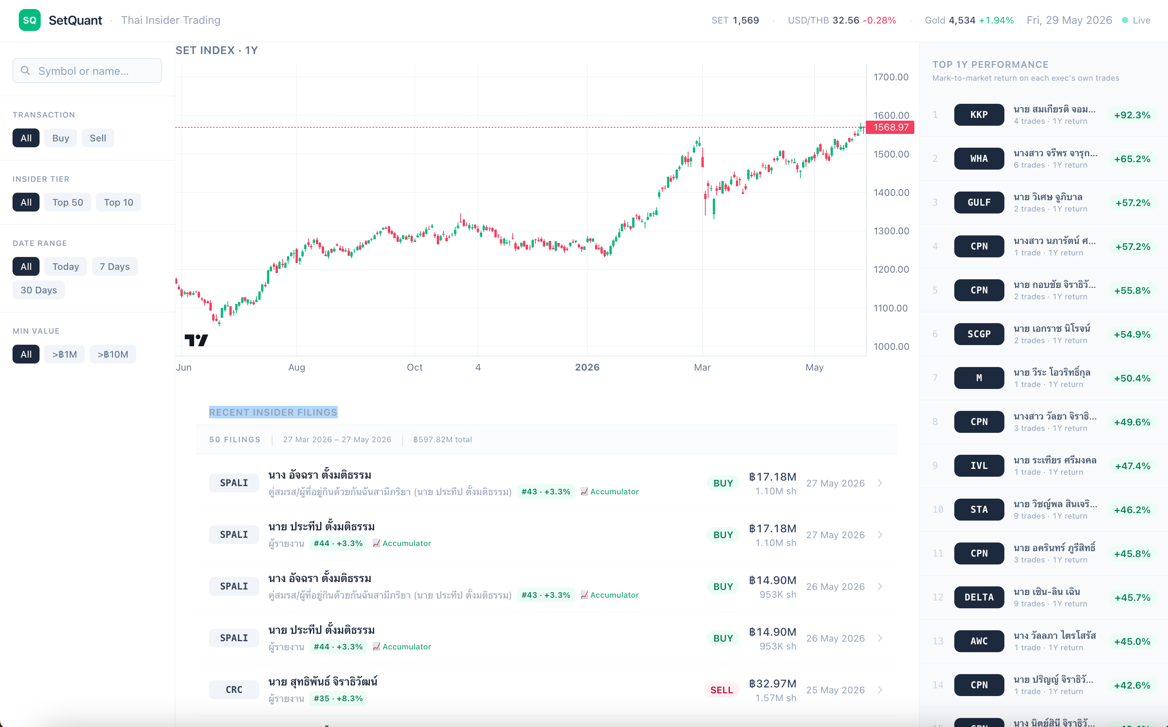1168x727 pixels.
Task: Select All transaction filter
Action: coord(26,138)
